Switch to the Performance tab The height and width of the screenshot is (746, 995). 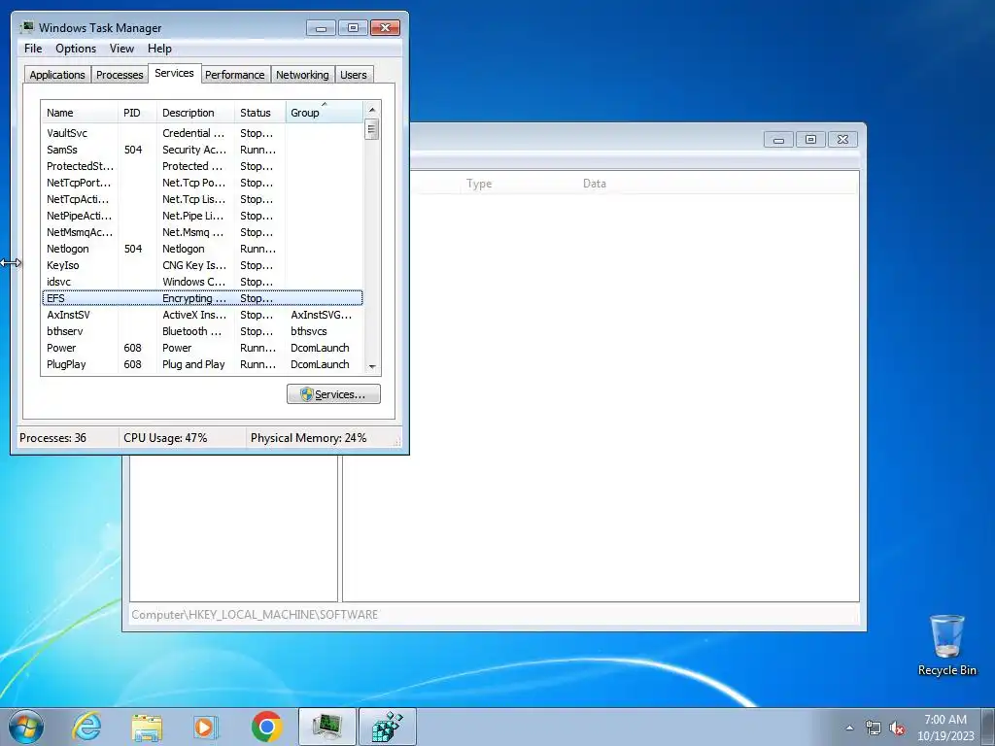click(235, 74)
